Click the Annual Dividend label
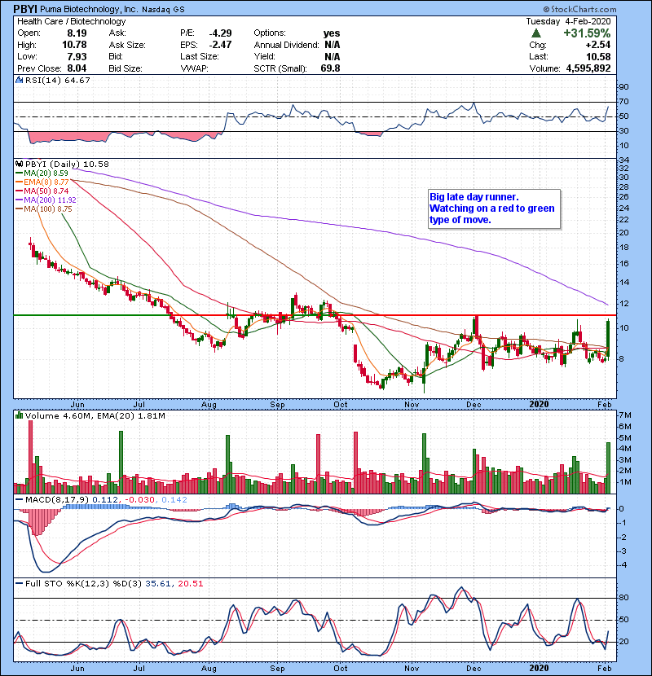652x676 pixels. [287, 45]
